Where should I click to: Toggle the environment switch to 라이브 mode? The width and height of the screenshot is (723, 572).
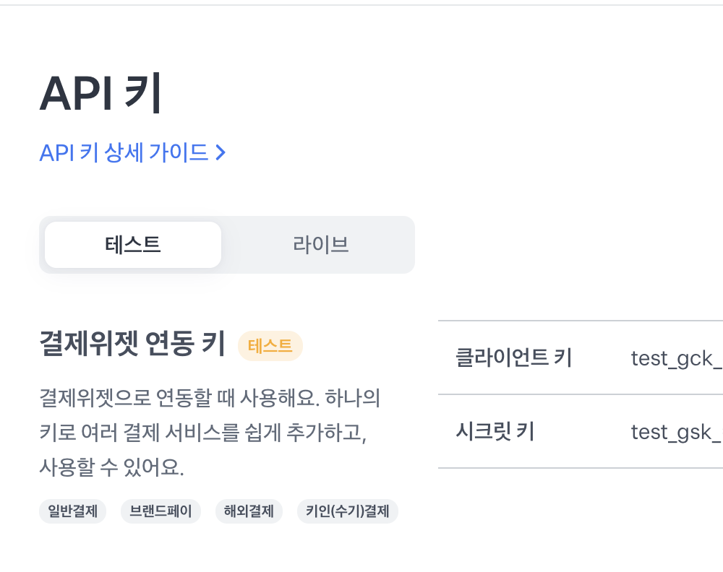(320, 245)
